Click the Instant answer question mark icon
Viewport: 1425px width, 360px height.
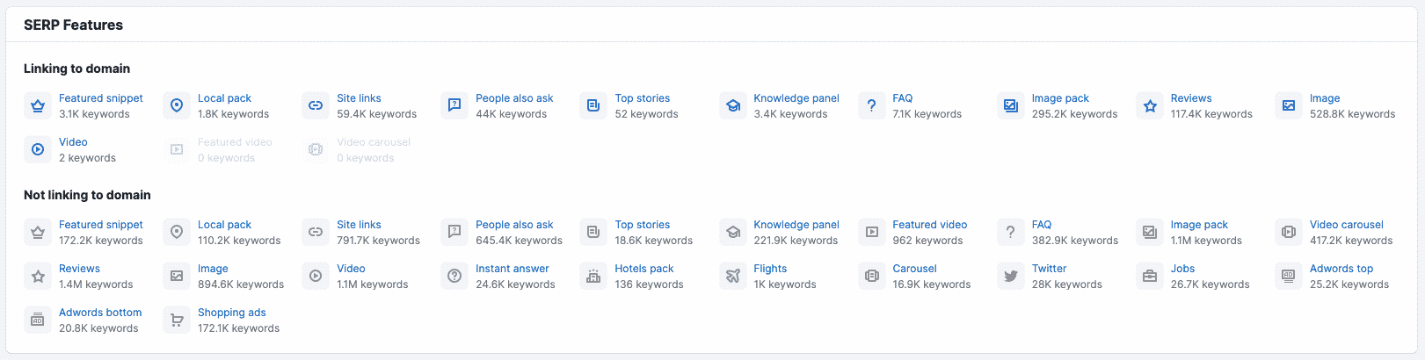(x=454, y=277)
